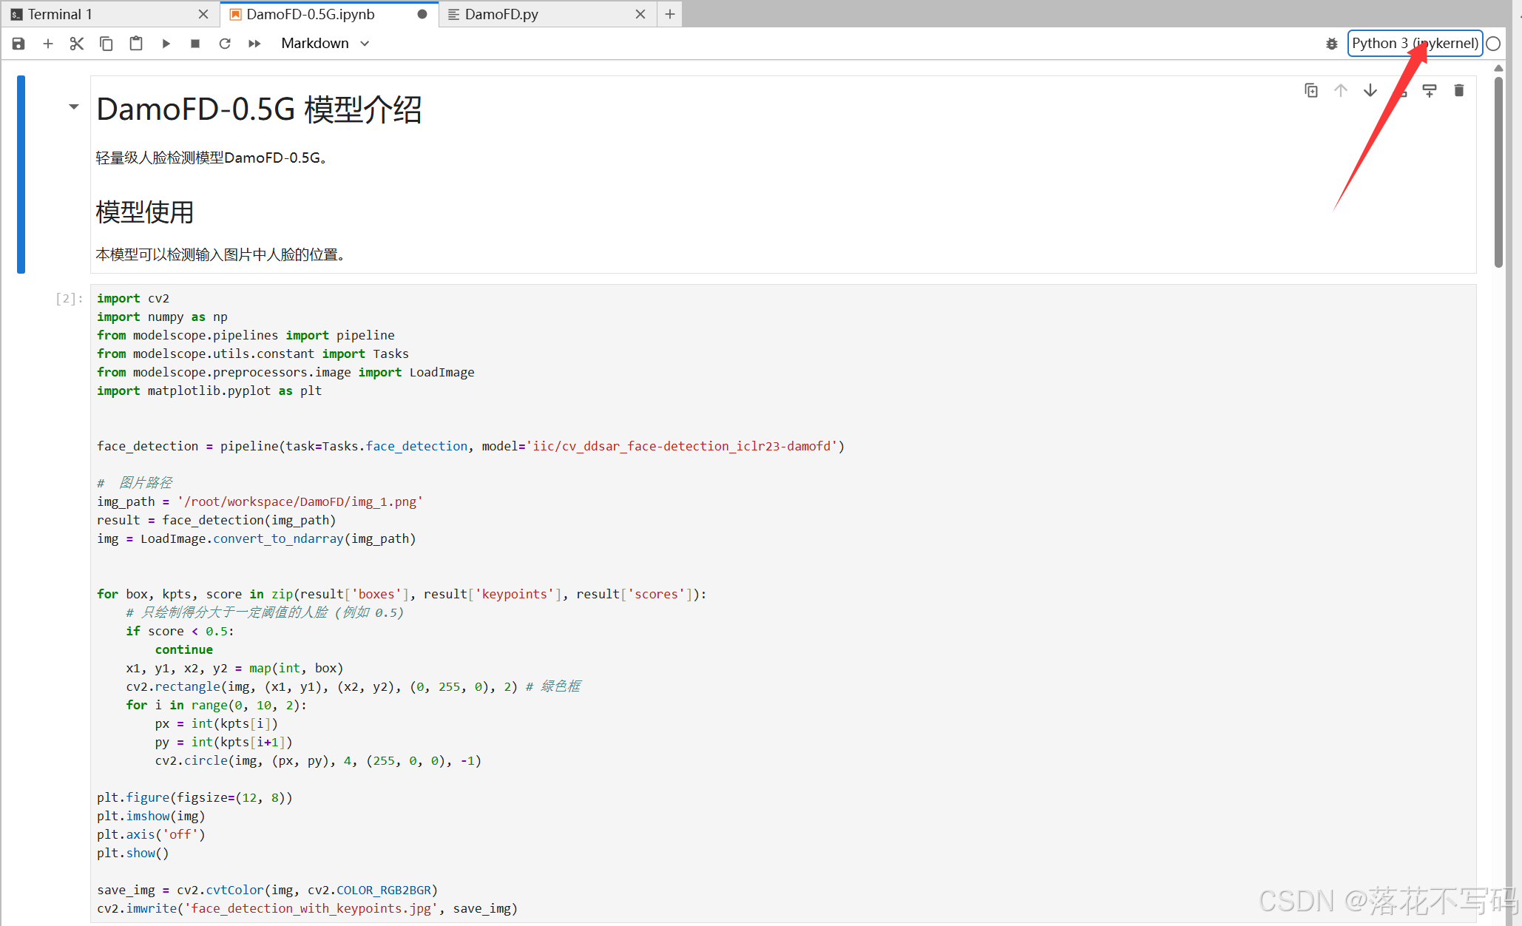Open a new launcher tab with plus

click(x=670, y=14)
